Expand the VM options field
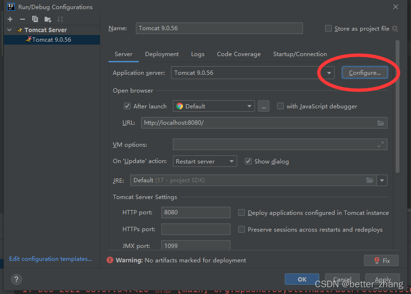The height and width of the screenshot is (294, 411). 381,144
